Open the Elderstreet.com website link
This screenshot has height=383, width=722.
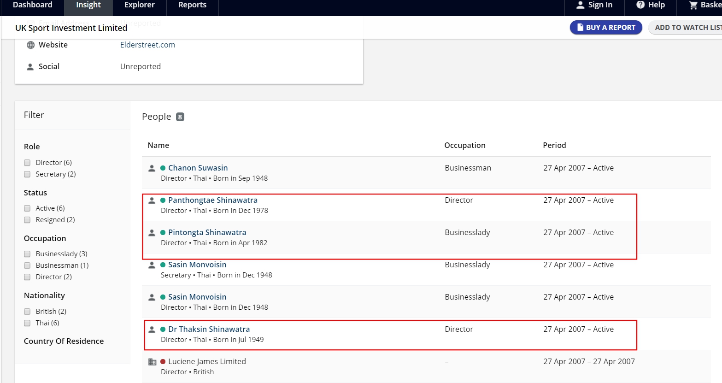tap(147, 45)
